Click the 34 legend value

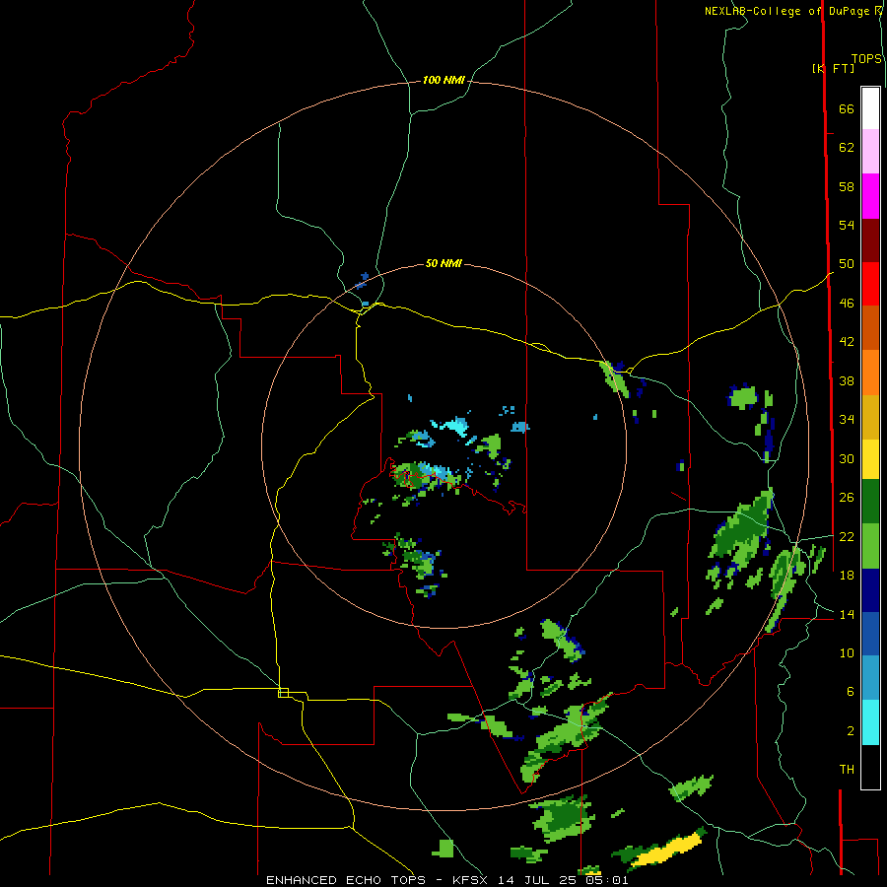pyautogui.click(x=847, y=420)
